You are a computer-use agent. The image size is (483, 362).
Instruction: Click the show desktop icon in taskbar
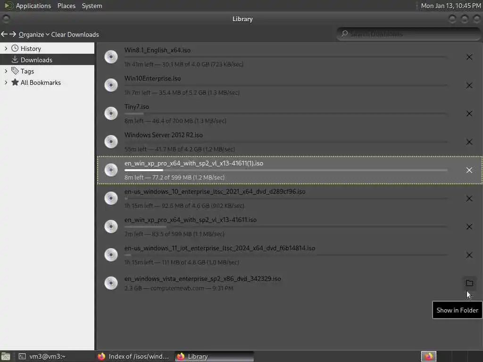point(6,356)
